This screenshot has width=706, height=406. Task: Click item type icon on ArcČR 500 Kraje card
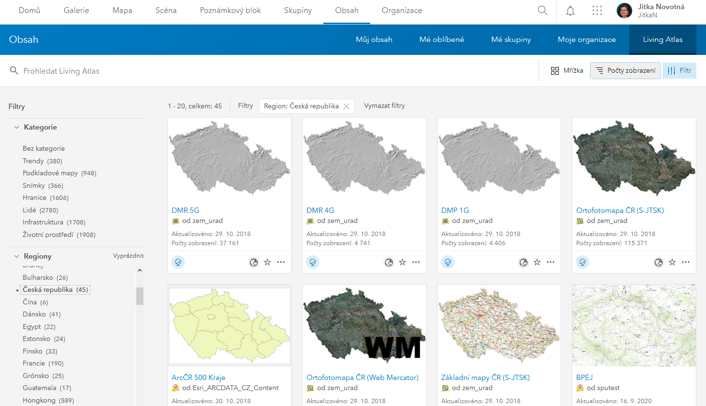click(x=176, y=388)
